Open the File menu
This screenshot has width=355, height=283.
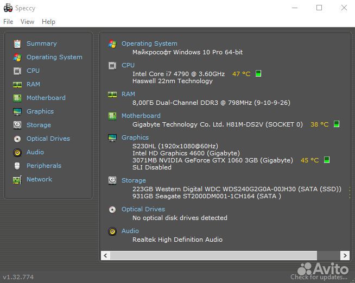[8, 22]
